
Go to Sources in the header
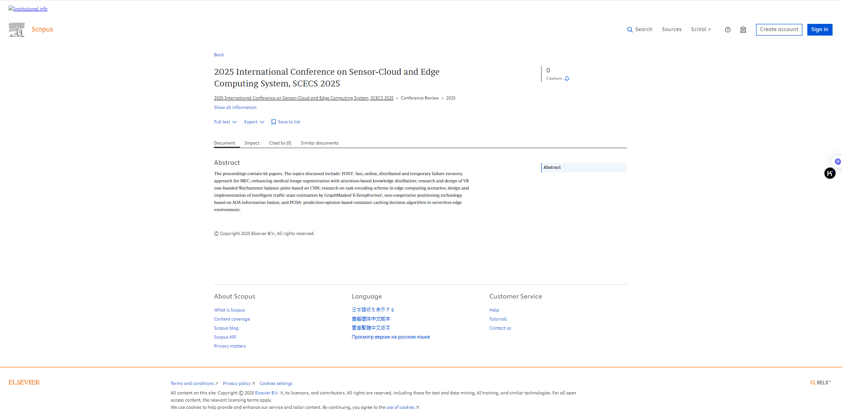[671, 30]
